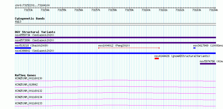Click the KCNQ5 NM_001160134 magenta intron line
This screenshot has height=109, width=223.
(x=115, y=99)
